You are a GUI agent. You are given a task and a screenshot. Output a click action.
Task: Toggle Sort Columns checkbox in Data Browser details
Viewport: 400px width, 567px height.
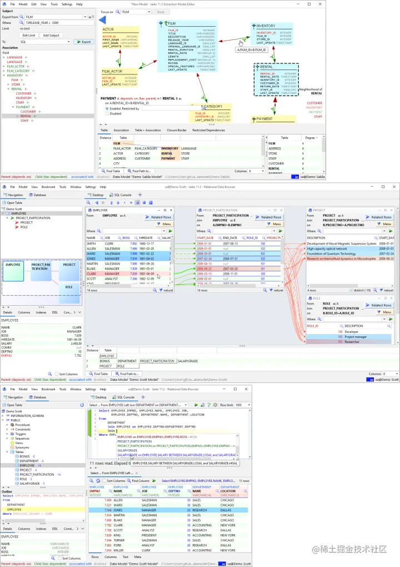pyautogui.click(x=57, y=374)
